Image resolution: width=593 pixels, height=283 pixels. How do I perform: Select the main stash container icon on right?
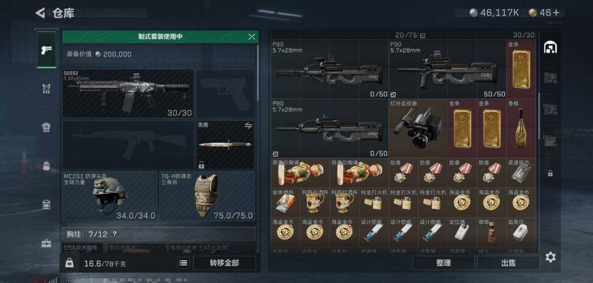550,48
